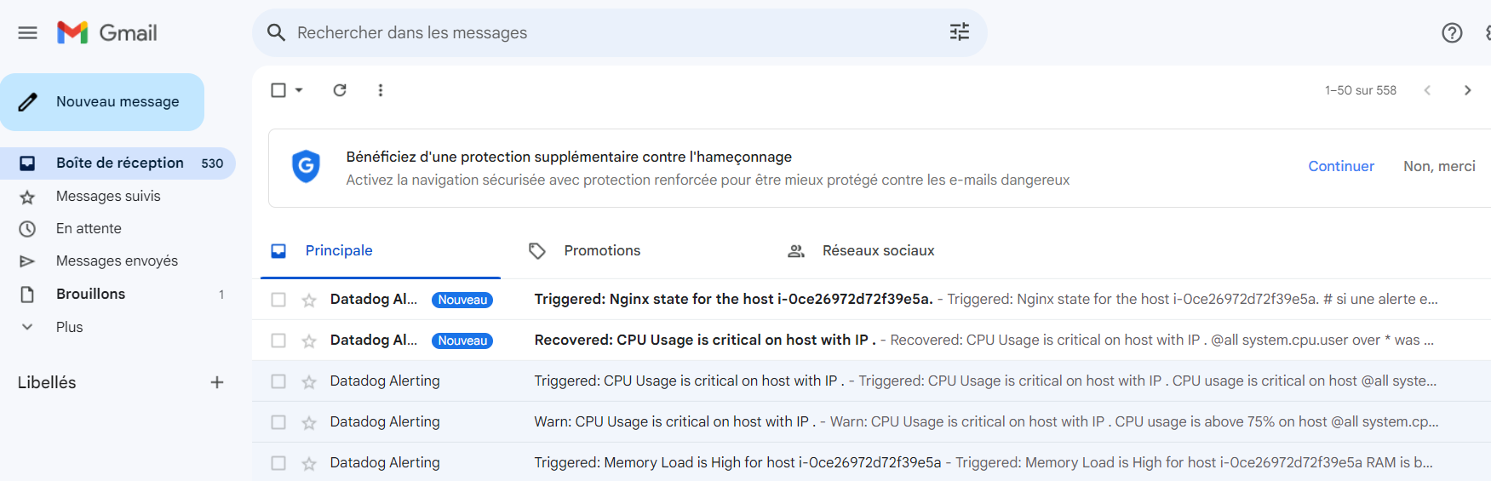The height and width of the screenshot is (481, 1491).
Task: Tick checkbox for Warn CPU Usage email
Action: (278, 422)
